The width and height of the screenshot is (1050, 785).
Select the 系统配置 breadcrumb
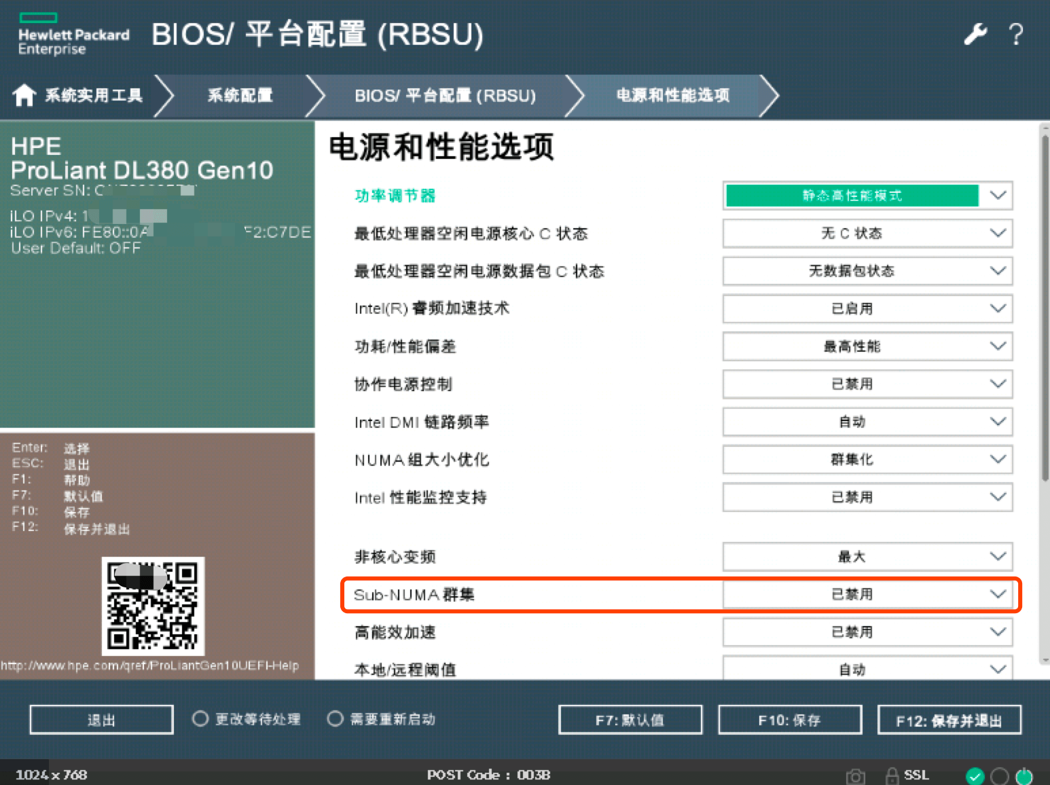coord(240,95)
